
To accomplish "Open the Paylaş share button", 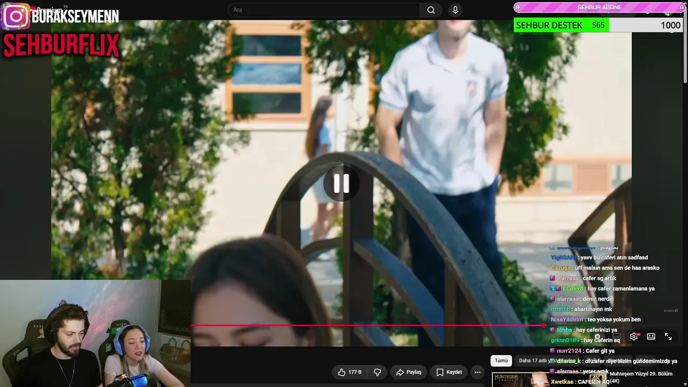I will tap(408, 372).
